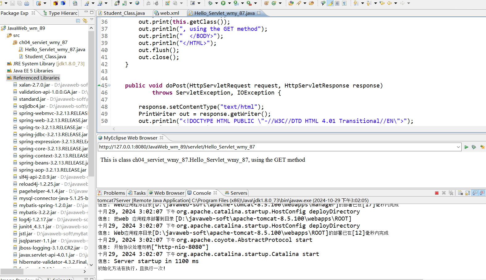This screenshot has height=280, width=486.
Task: Open New Java Class dropdown arrow
Action: coord(280,3)
